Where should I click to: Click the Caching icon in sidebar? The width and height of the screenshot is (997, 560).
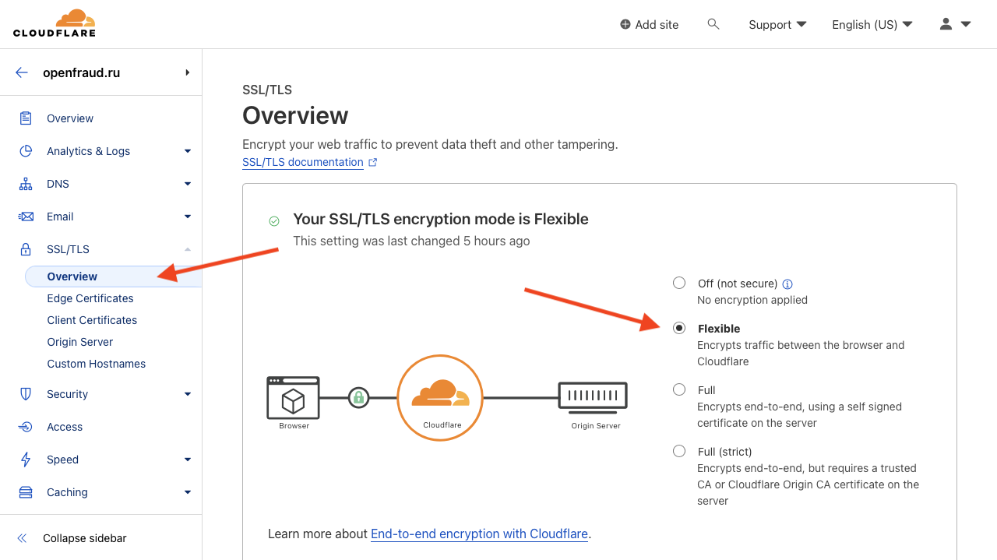pyautogui.click(x=26, y=492)
